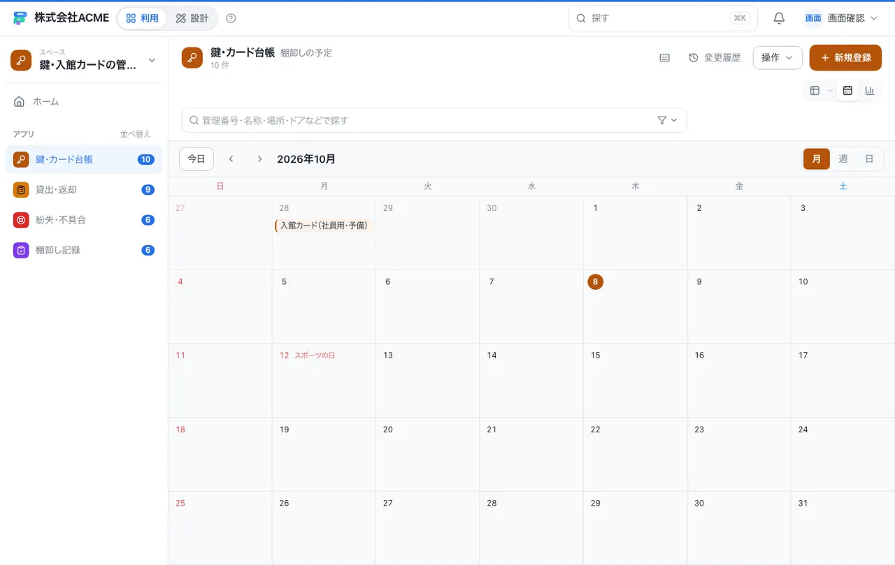This screenshot has height=565, width=895.
Task: Jump to 今日 today
Action: pos(196,159)
